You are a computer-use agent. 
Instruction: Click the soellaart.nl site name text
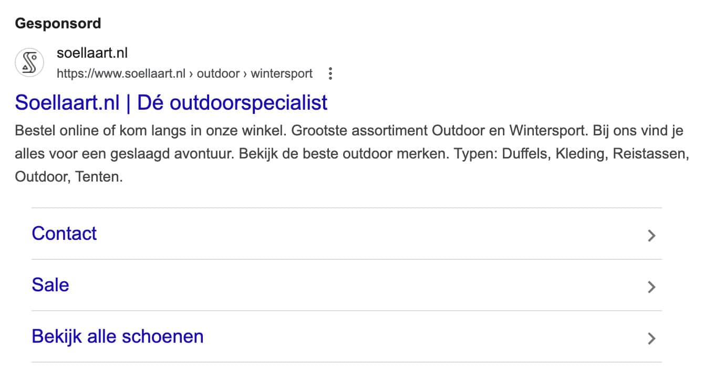pyautogui.click(x=92, y=53)
